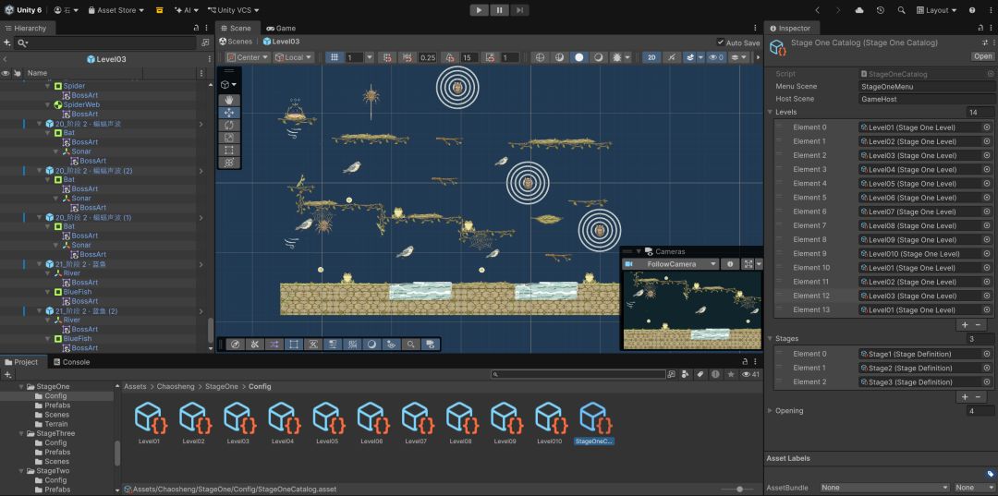998x496 pixels.
Task: Select the Scale tool
Action: (x=229, y=138)
